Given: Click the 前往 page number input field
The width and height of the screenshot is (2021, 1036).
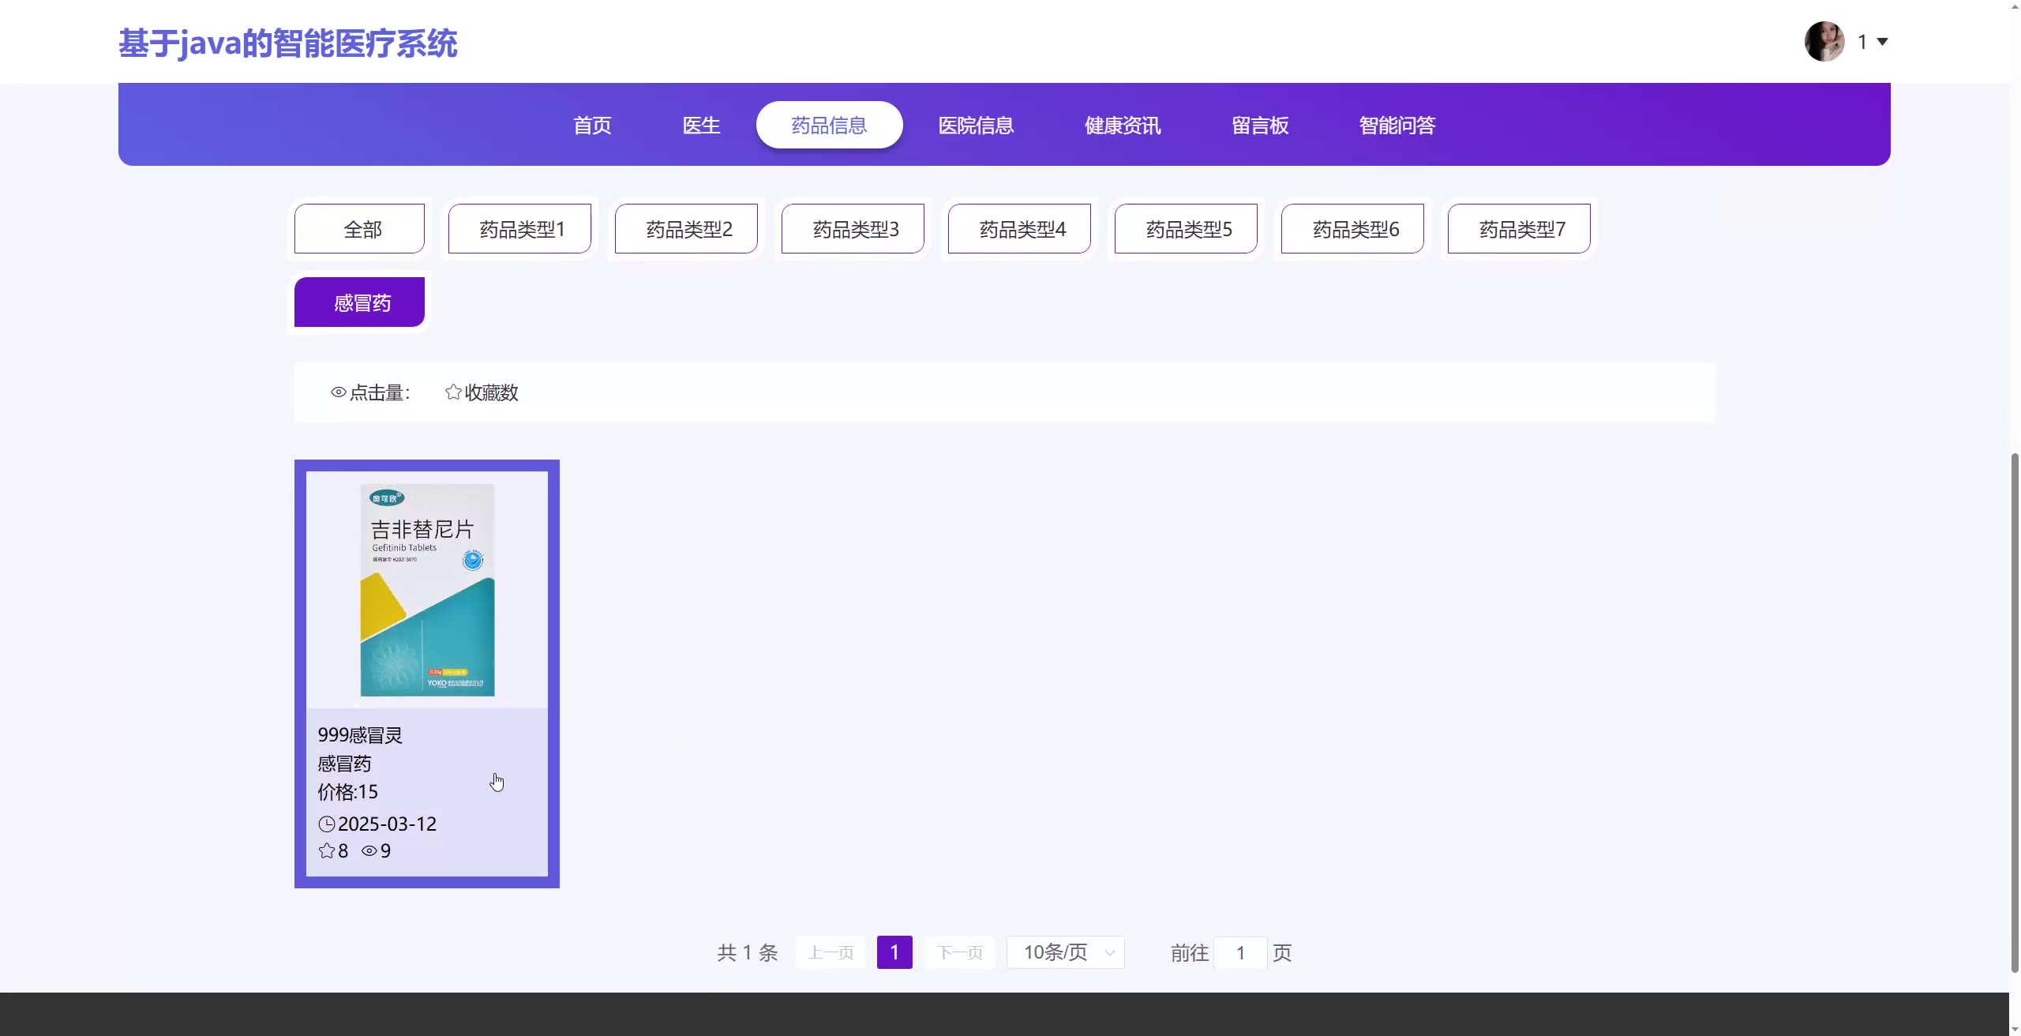Looking at the screenshot, I should [1239, 953].
